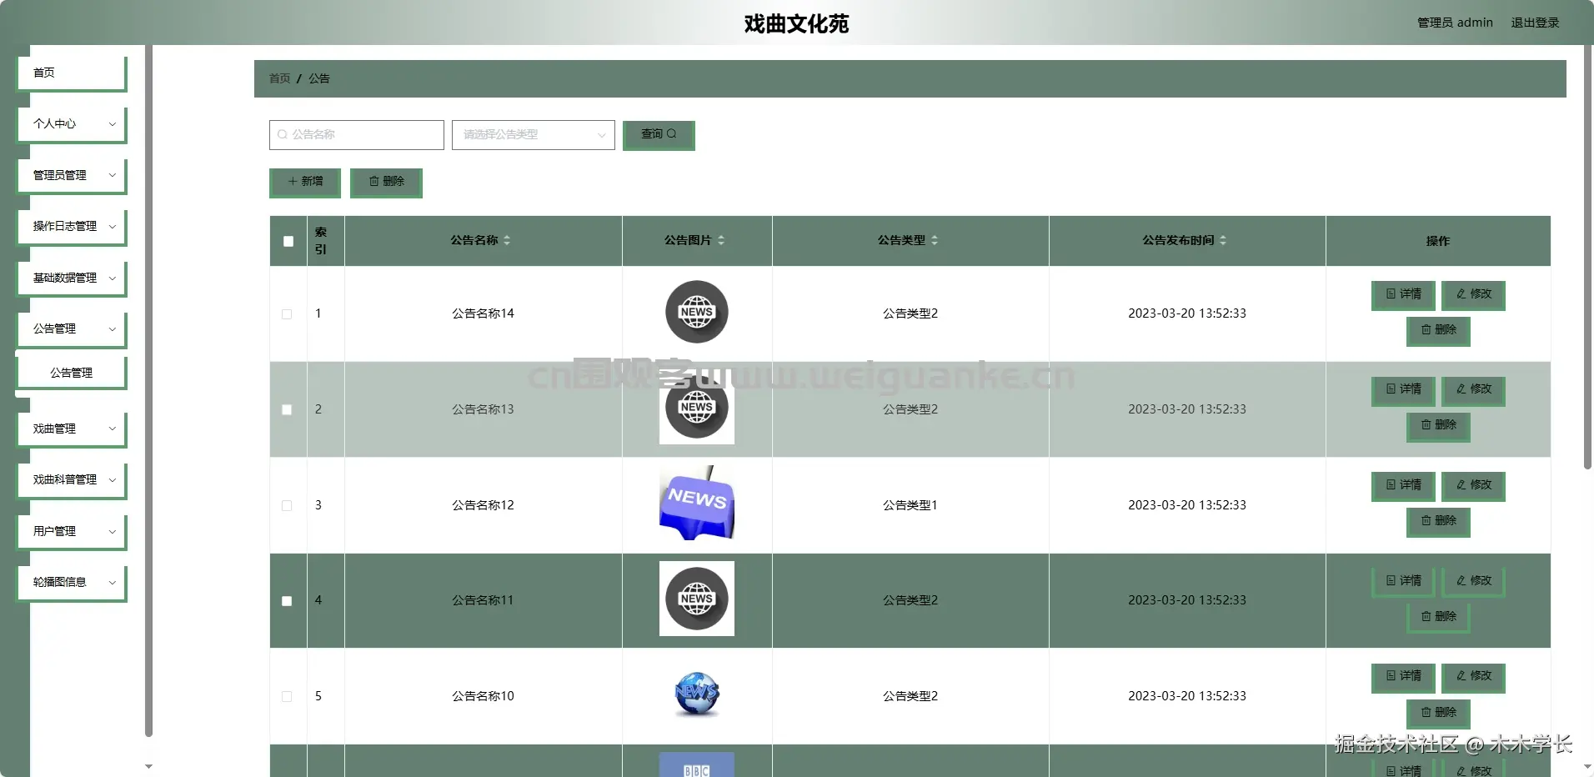This screenshot has width=1594, height=777.
Task: Click 删除 for 公告名称10
Action: [1438, 714]
